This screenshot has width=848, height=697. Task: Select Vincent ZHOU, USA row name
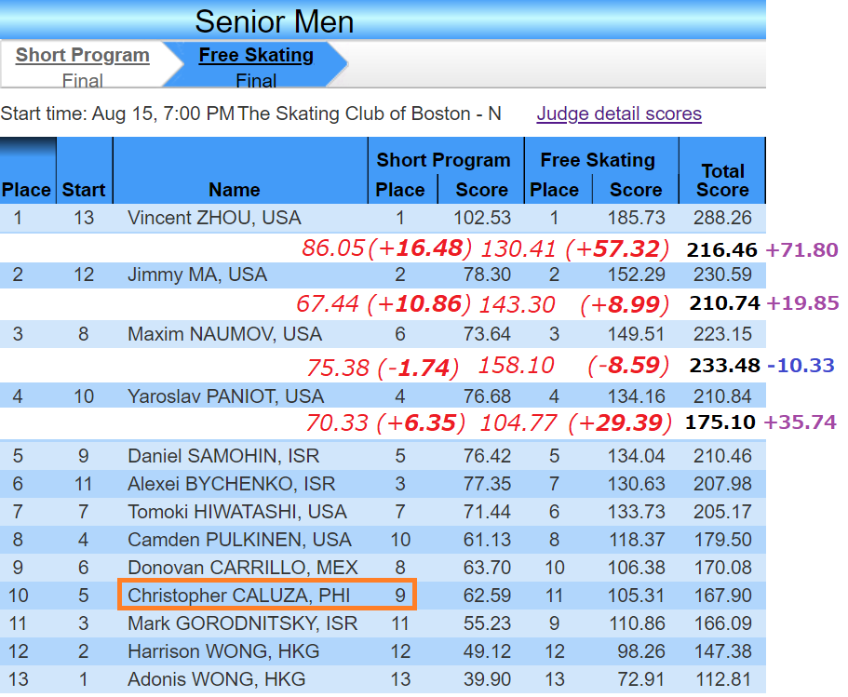[214, 218]
